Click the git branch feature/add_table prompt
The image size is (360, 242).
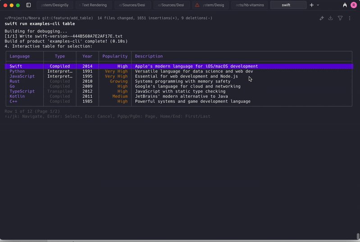(68, 18)
